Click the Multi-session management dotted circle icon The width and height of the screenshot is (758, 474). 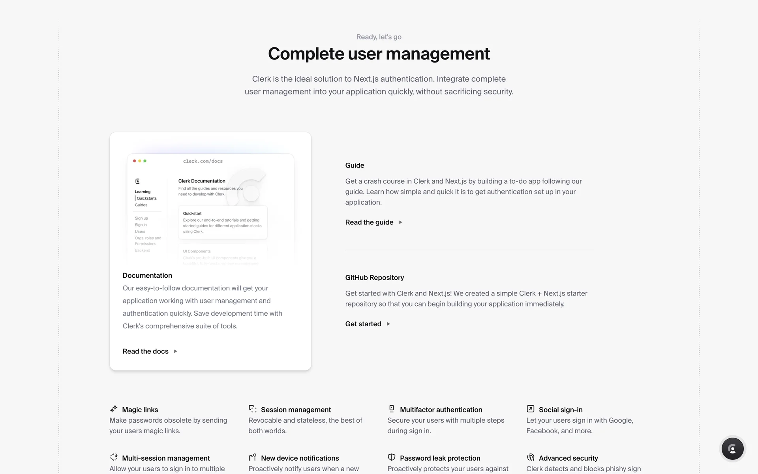coord(114,457)
